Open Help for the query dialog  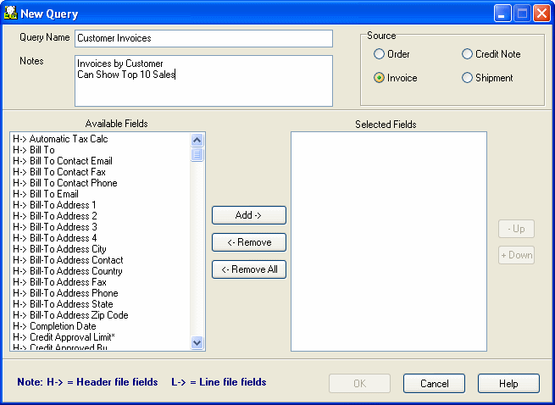[508, 384]
